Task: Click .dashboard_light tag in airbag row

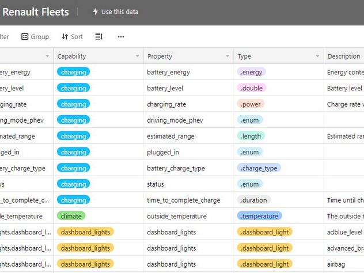Action: tap(264, 264)
